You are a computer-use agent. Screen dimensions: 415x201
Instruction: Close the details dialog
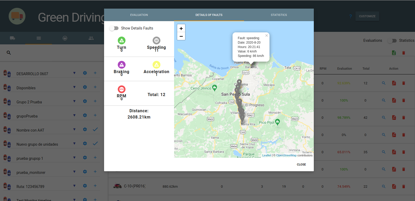point(301,164)
